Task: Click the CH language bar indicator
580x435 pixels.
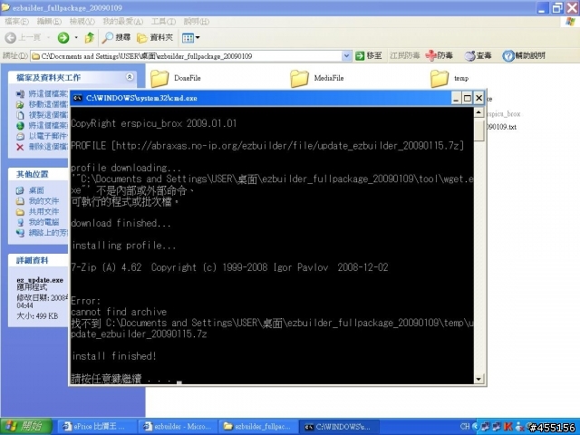Action: (465, 427)
